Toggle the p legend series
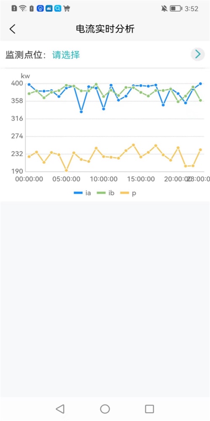210x421 pixels. pos(128,193)
